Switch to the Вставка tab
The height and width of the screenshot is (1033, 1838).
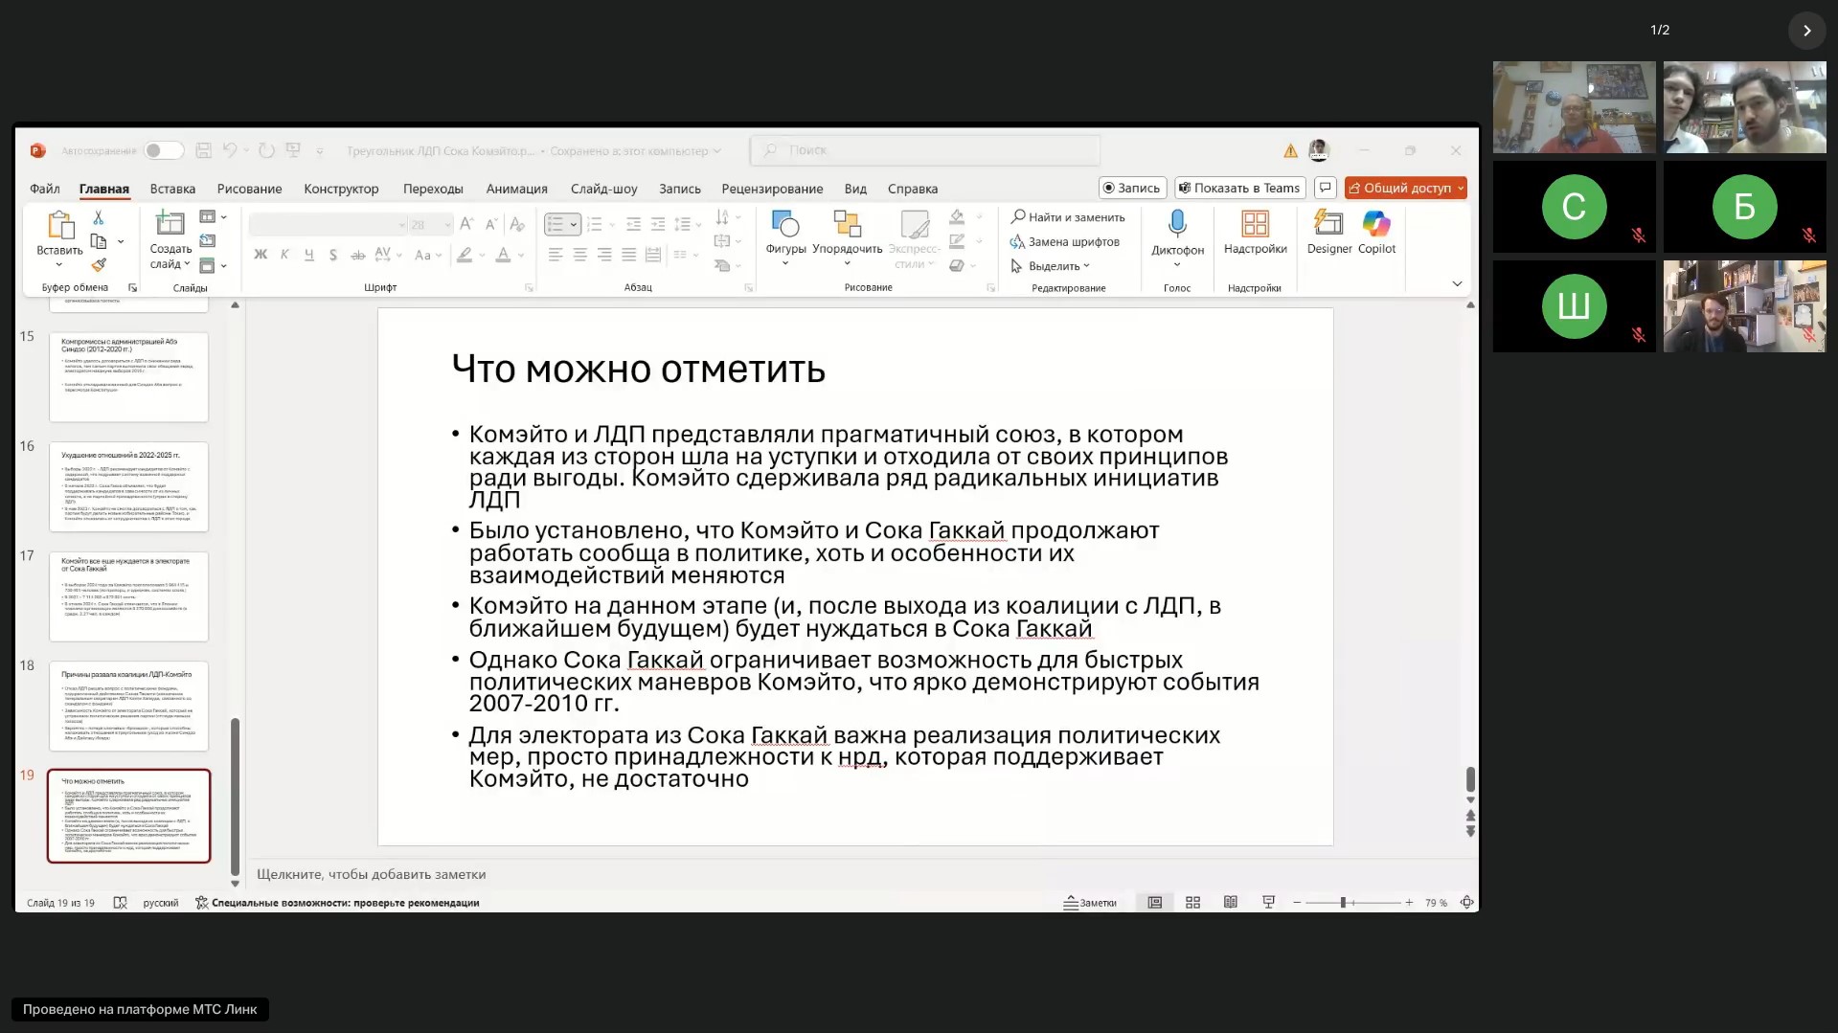click(x=172, y=189)
